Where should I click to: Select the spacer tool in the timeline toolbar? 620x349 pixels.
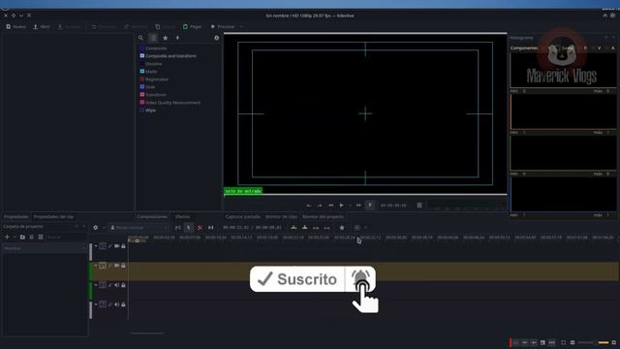(x=211, y=228)
